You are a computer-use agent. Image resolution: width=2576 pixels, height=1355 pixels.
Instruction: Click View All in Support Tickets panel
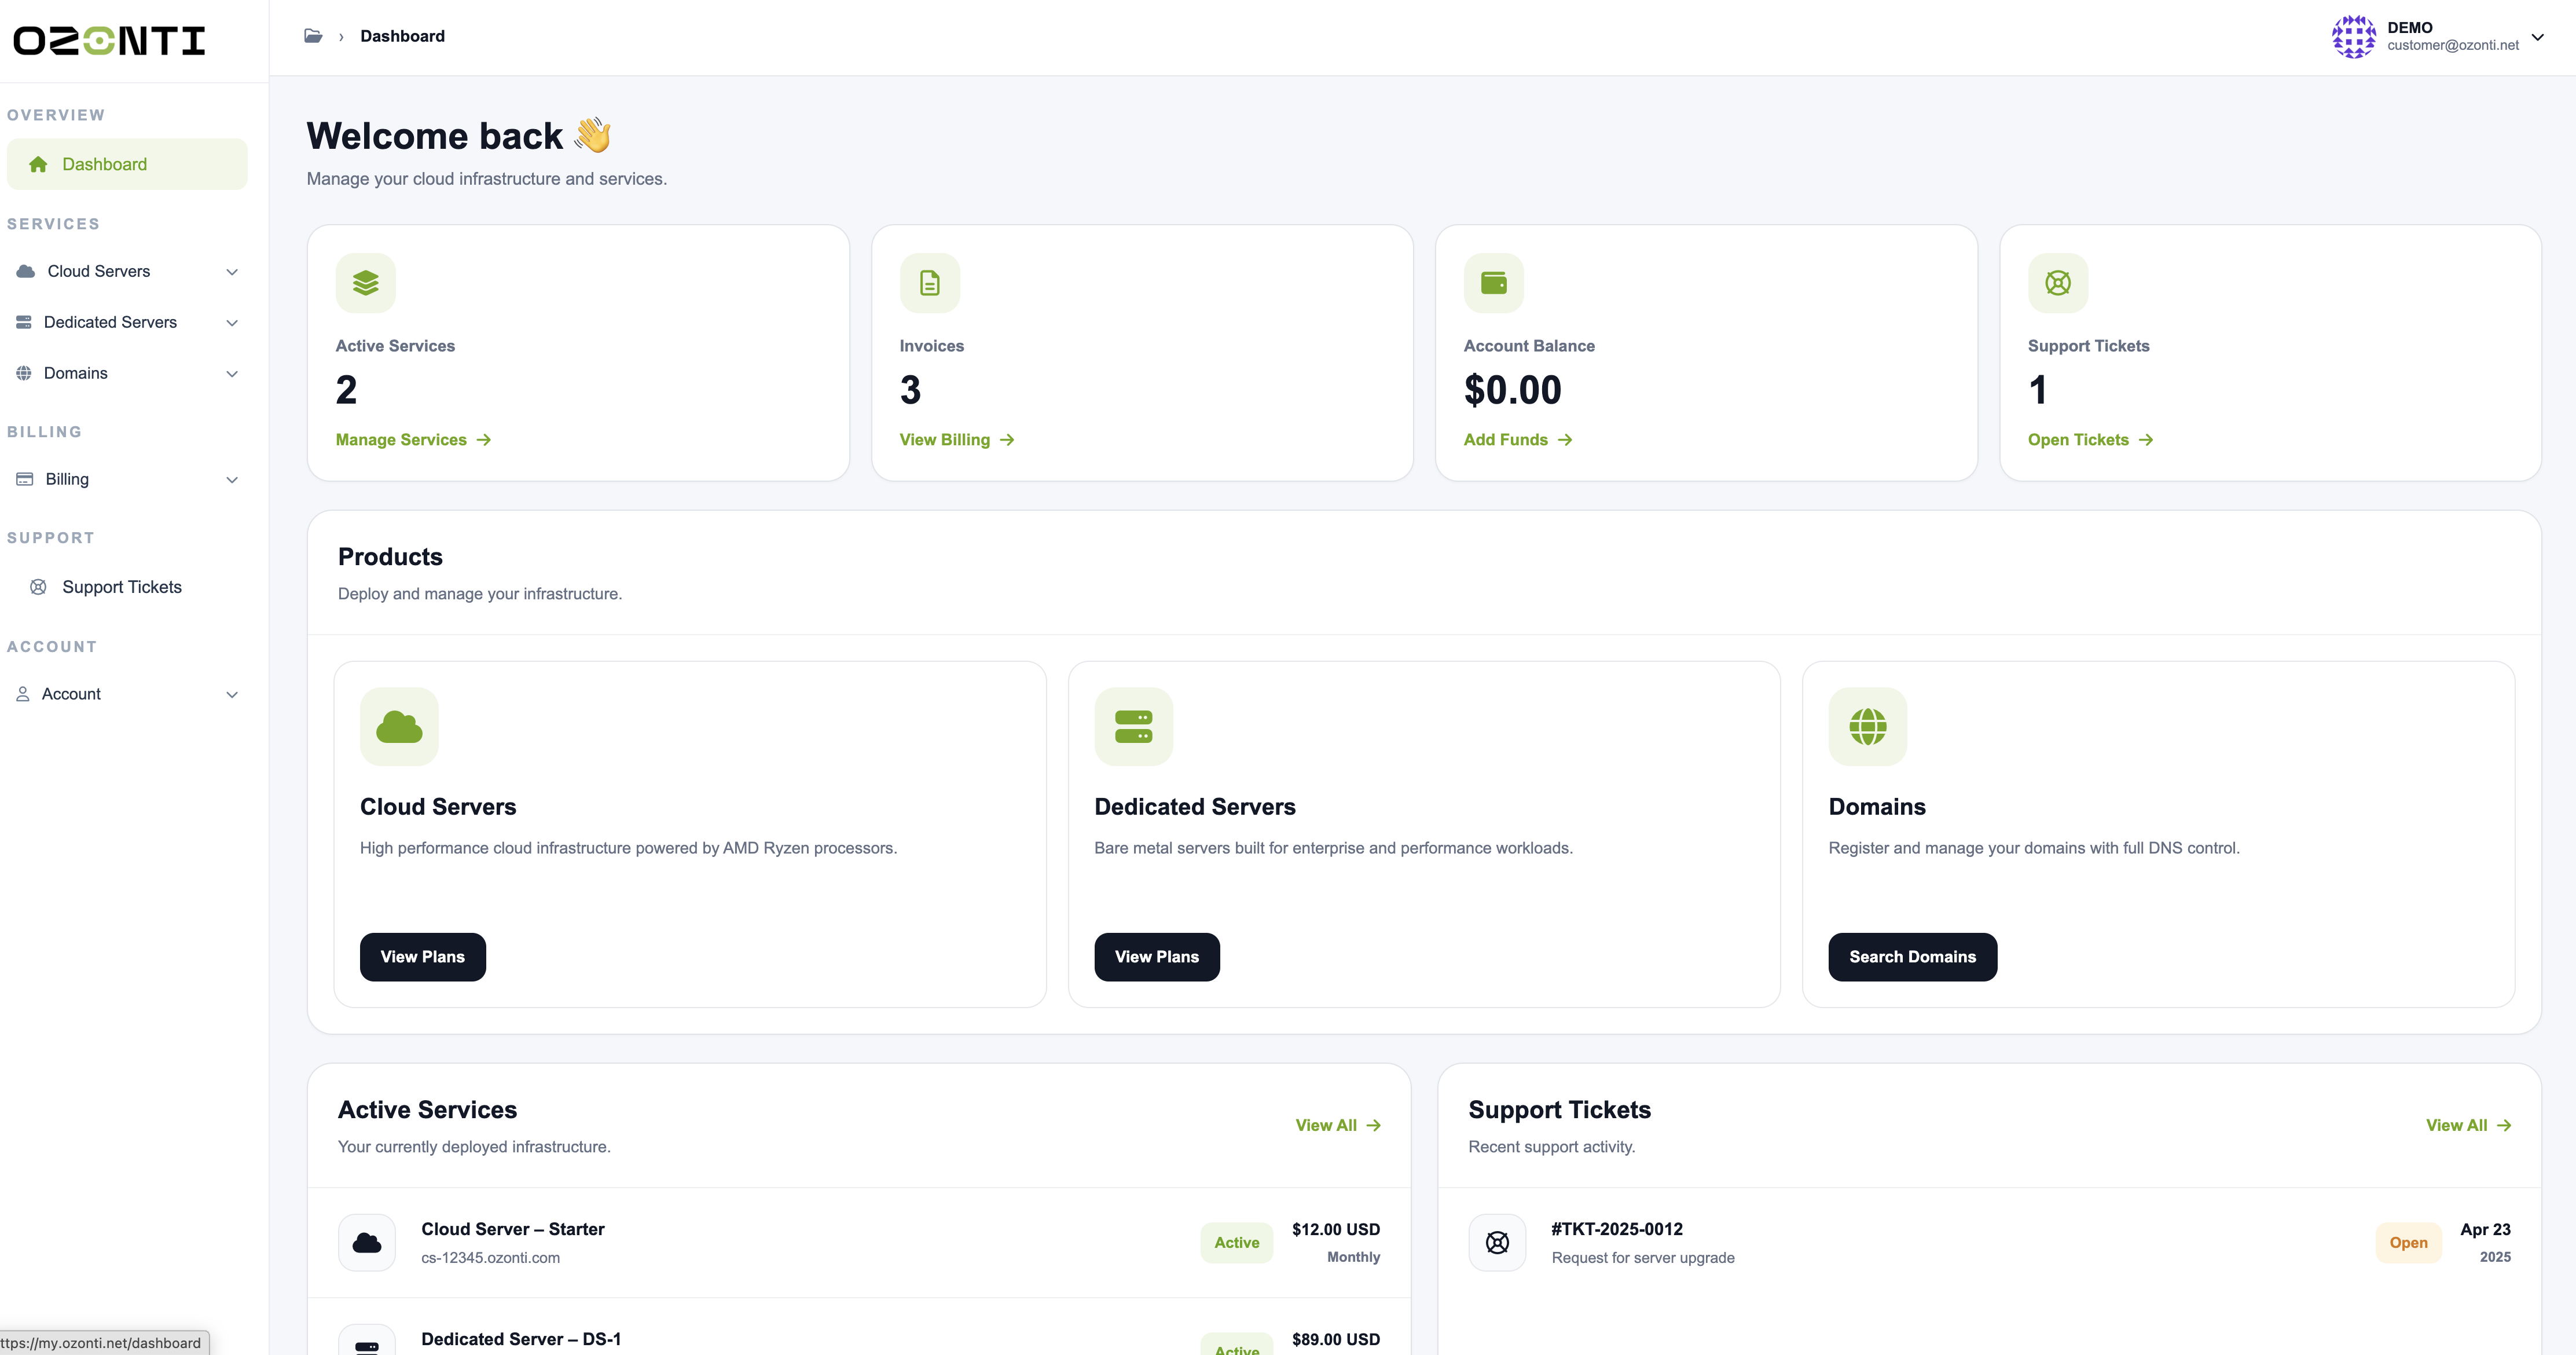tap(2469, 1126)
